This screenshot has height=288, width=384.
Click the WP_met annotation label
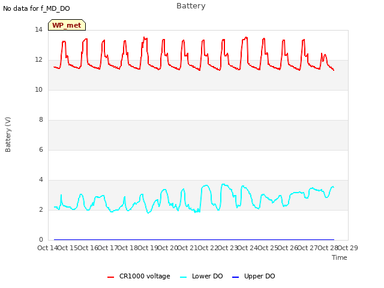[x=67, y=25]
